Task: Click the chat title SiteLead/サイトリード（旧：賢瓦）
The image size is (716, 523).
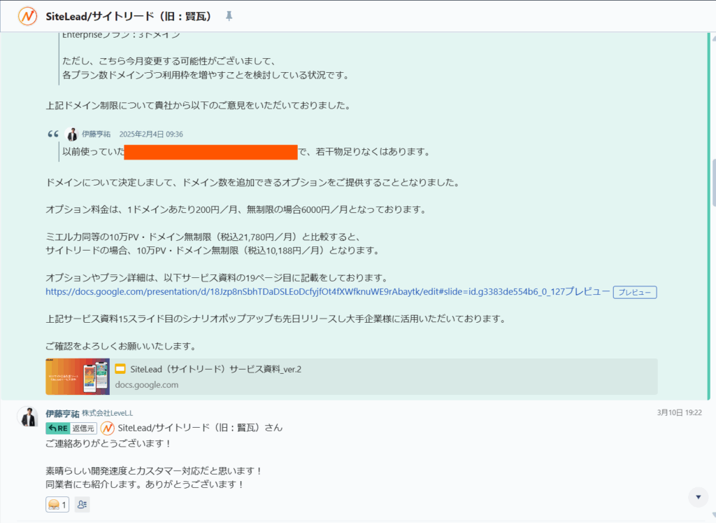Action: [129, 17]
